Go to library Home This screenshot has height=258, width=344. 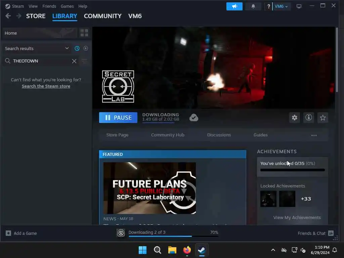point(40,33)
